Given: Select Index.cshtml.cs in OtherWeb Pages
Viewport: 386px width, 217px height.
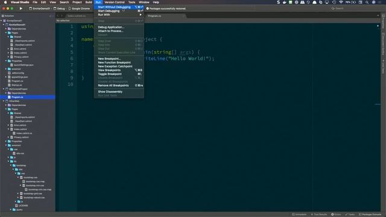Looking at the screenshot, I should point(24,133).
